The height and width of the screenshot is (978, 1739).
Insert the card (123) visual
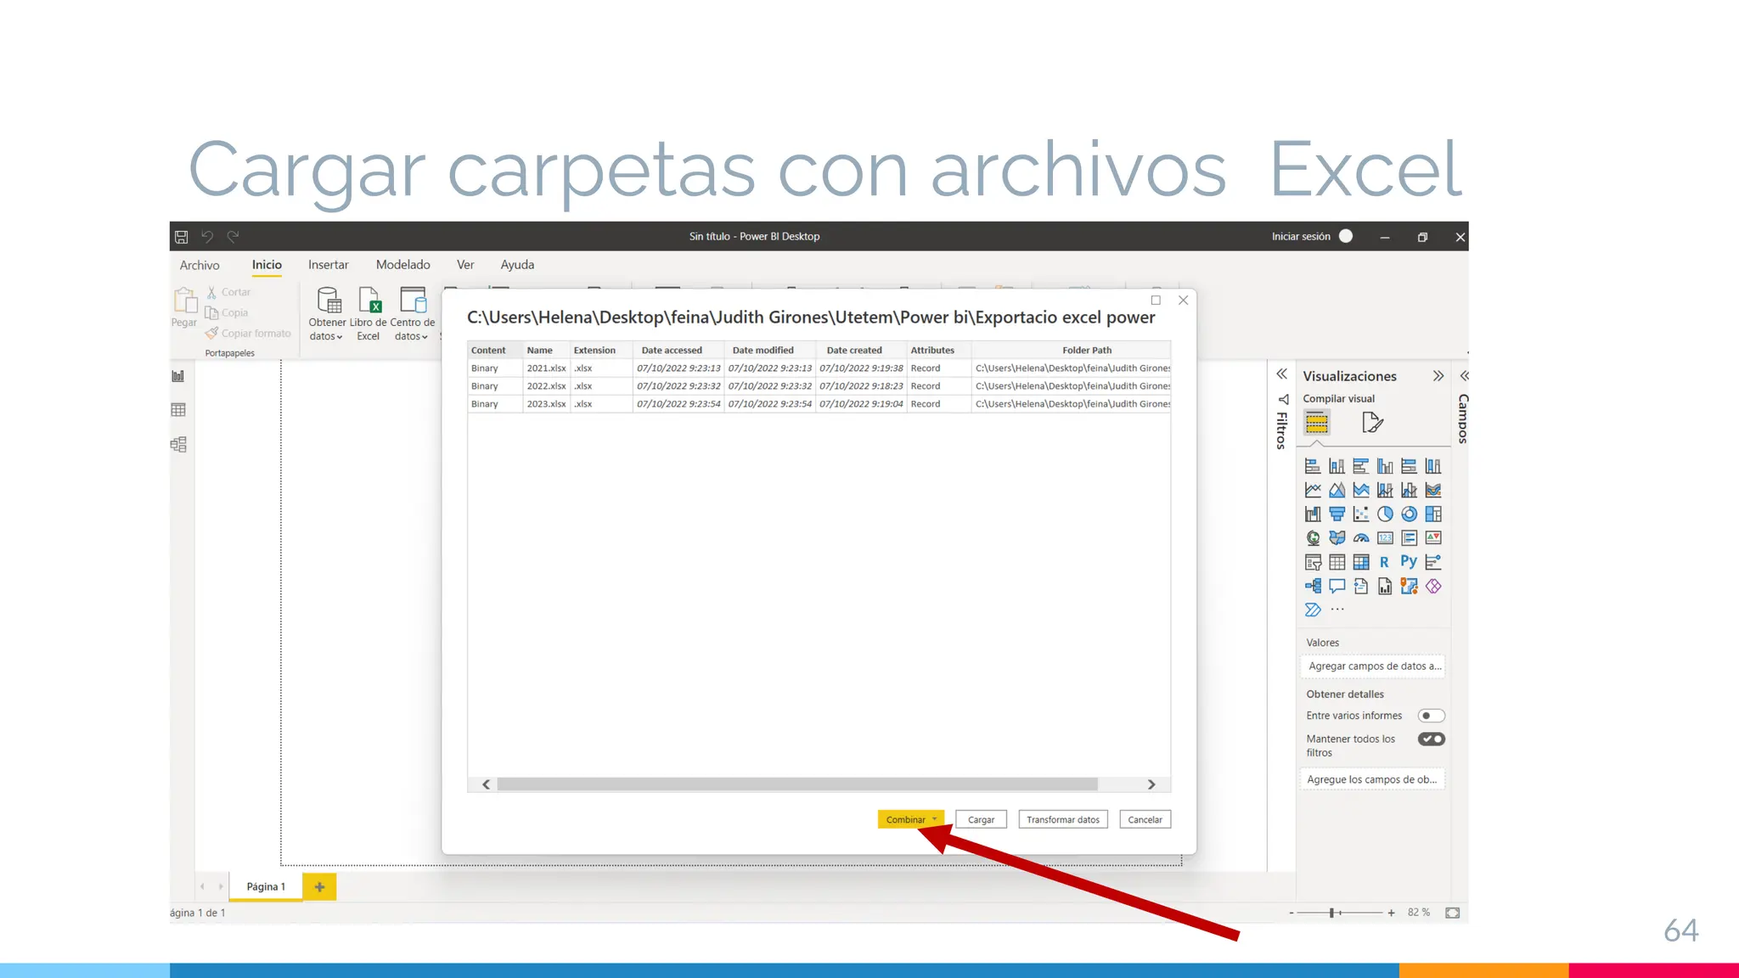point(1385,537)
